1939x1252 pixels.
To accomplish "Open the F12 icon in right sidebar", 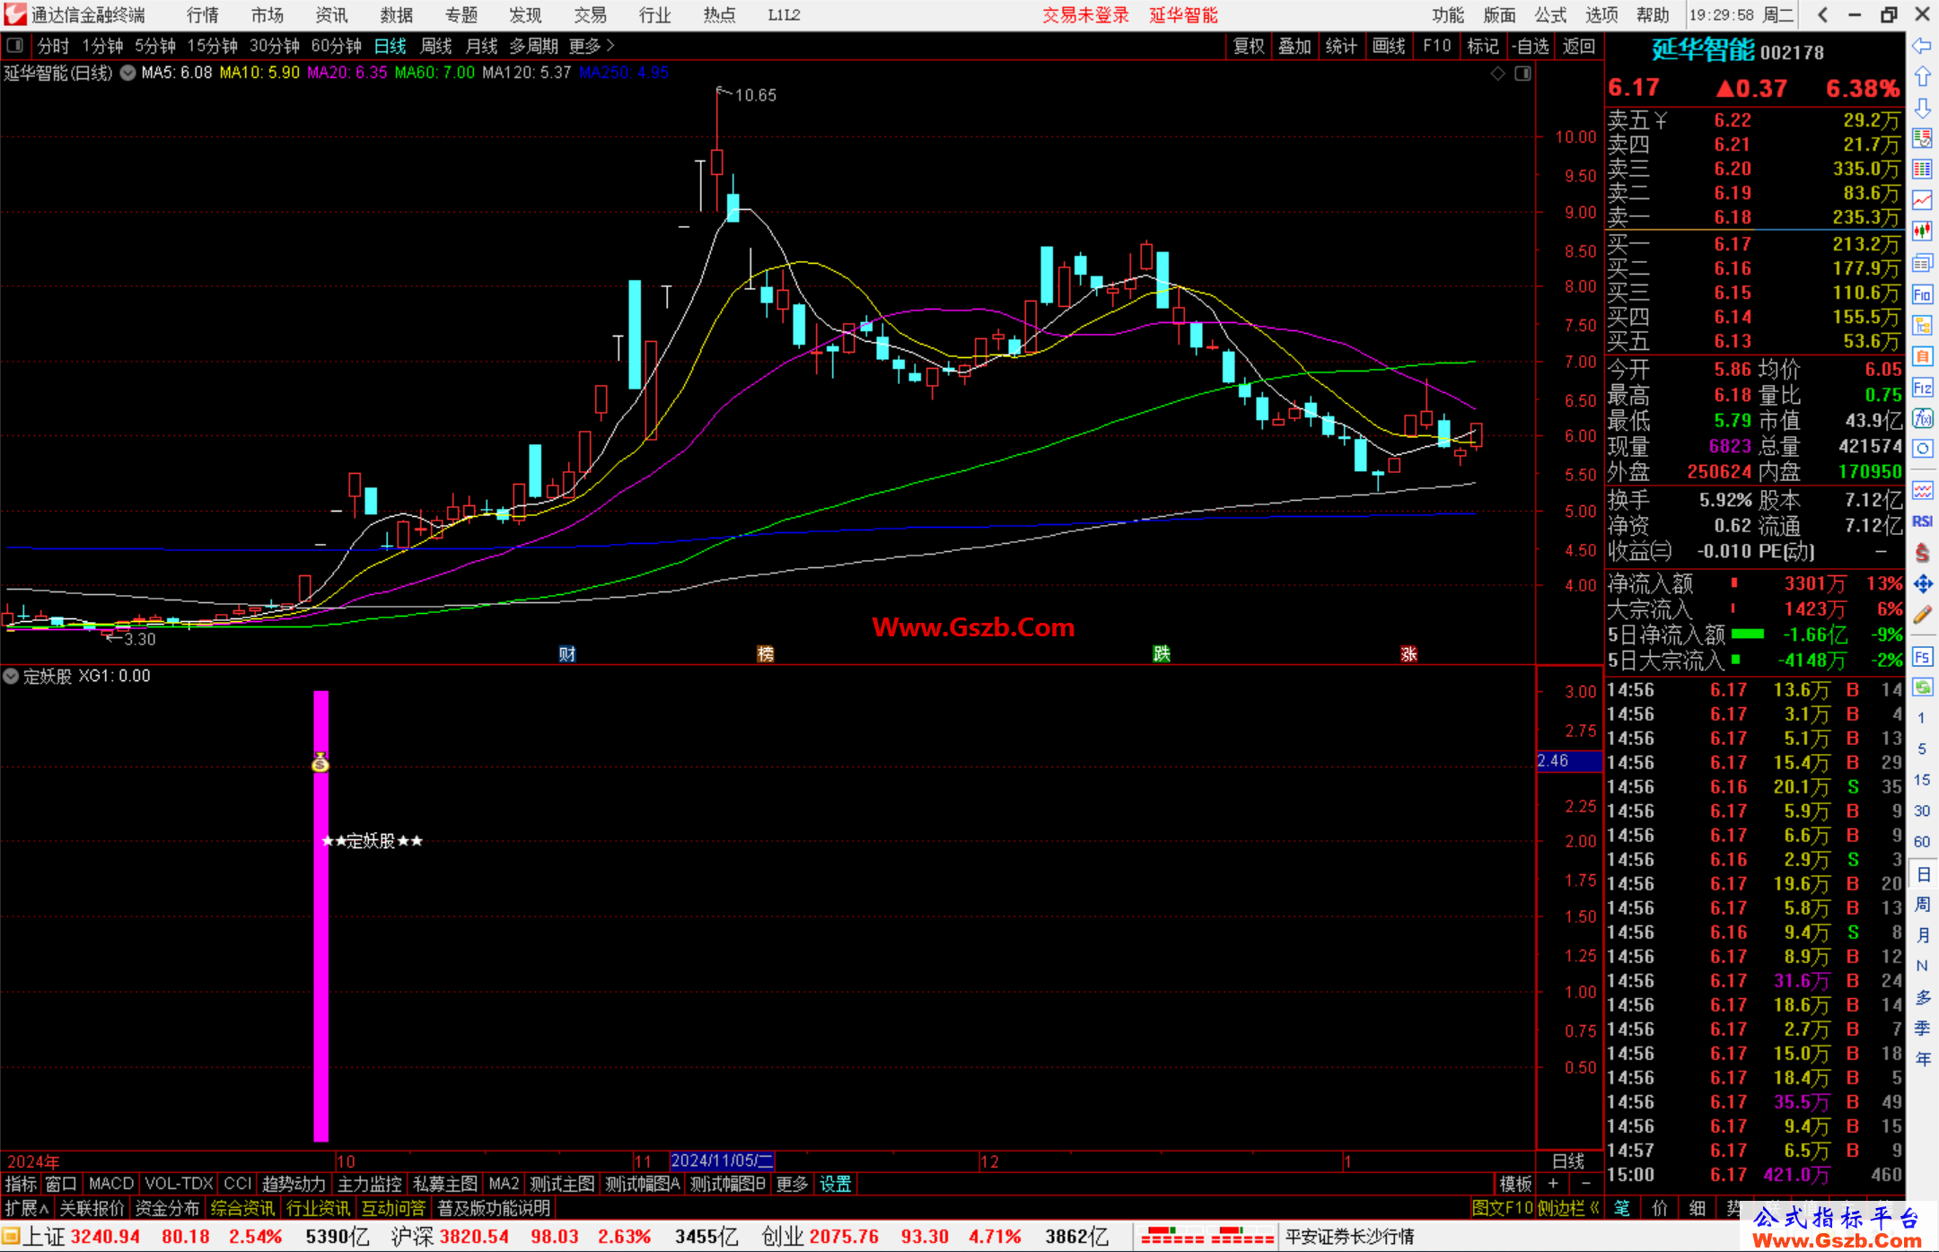I will (1922, 388).
